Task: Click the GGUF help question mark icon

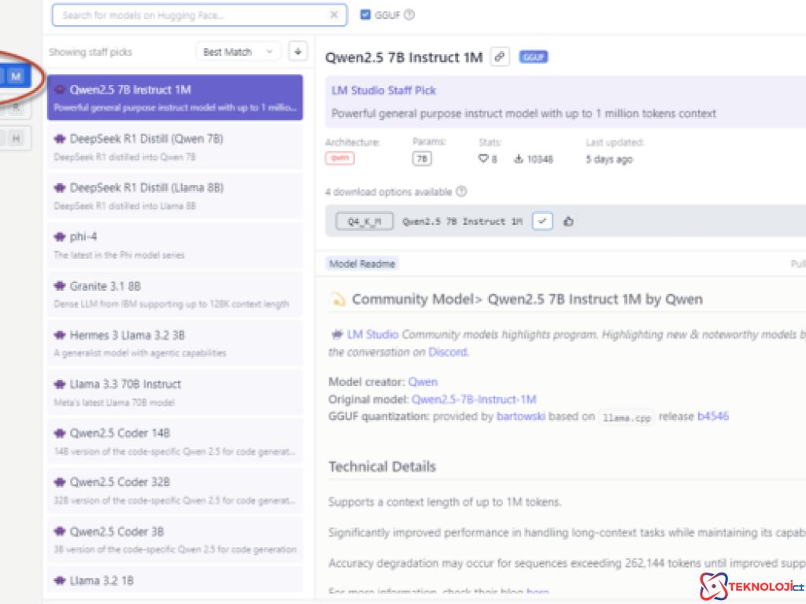Action: pyautogui.click(x=409, y=14)
